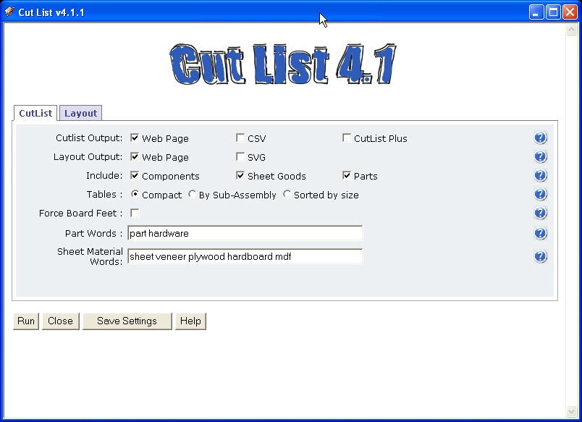The image size is (582, 422).
Task: Toggle the Force Board Feet checkbox
Action: (134, 213)
